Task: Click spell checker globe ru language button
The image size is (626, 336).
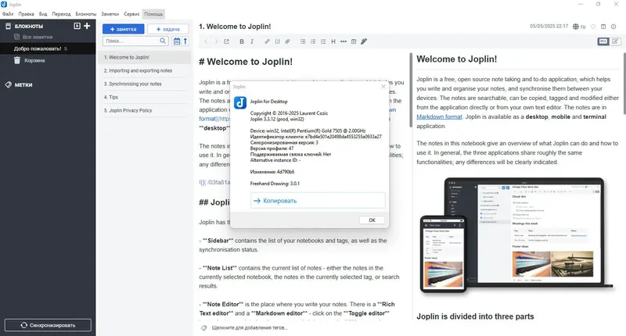Action: coord(579,27)
